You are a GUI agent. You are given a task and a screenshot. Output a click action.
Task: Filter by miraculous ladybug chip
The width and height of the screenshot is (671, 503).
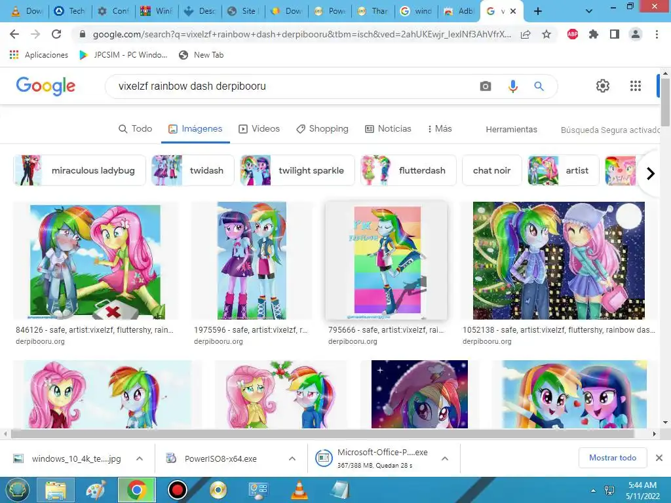pos(79,170)
